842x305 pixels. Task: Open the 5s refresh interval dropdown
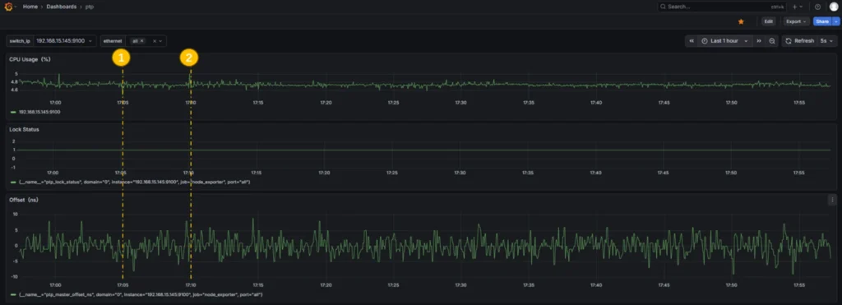[x=826, y=41]
